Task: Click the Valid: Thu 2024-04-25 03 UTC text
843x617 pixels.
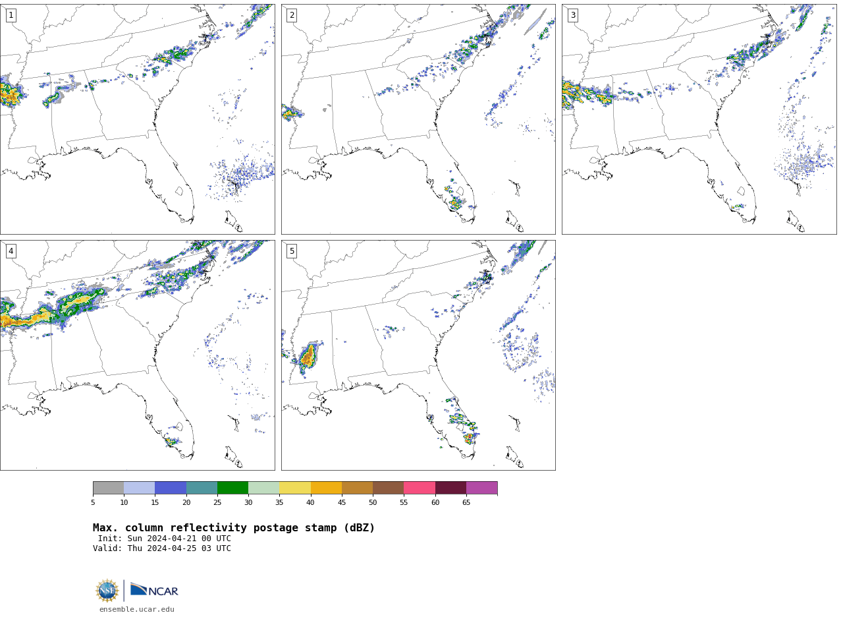Action: [162, 548]
